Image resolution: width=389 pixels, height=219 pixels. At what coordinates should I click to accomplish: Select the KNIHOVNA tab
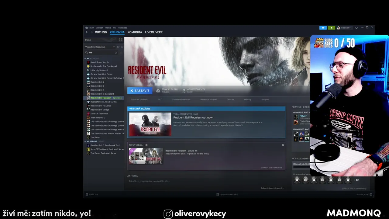tap(117, 32)
